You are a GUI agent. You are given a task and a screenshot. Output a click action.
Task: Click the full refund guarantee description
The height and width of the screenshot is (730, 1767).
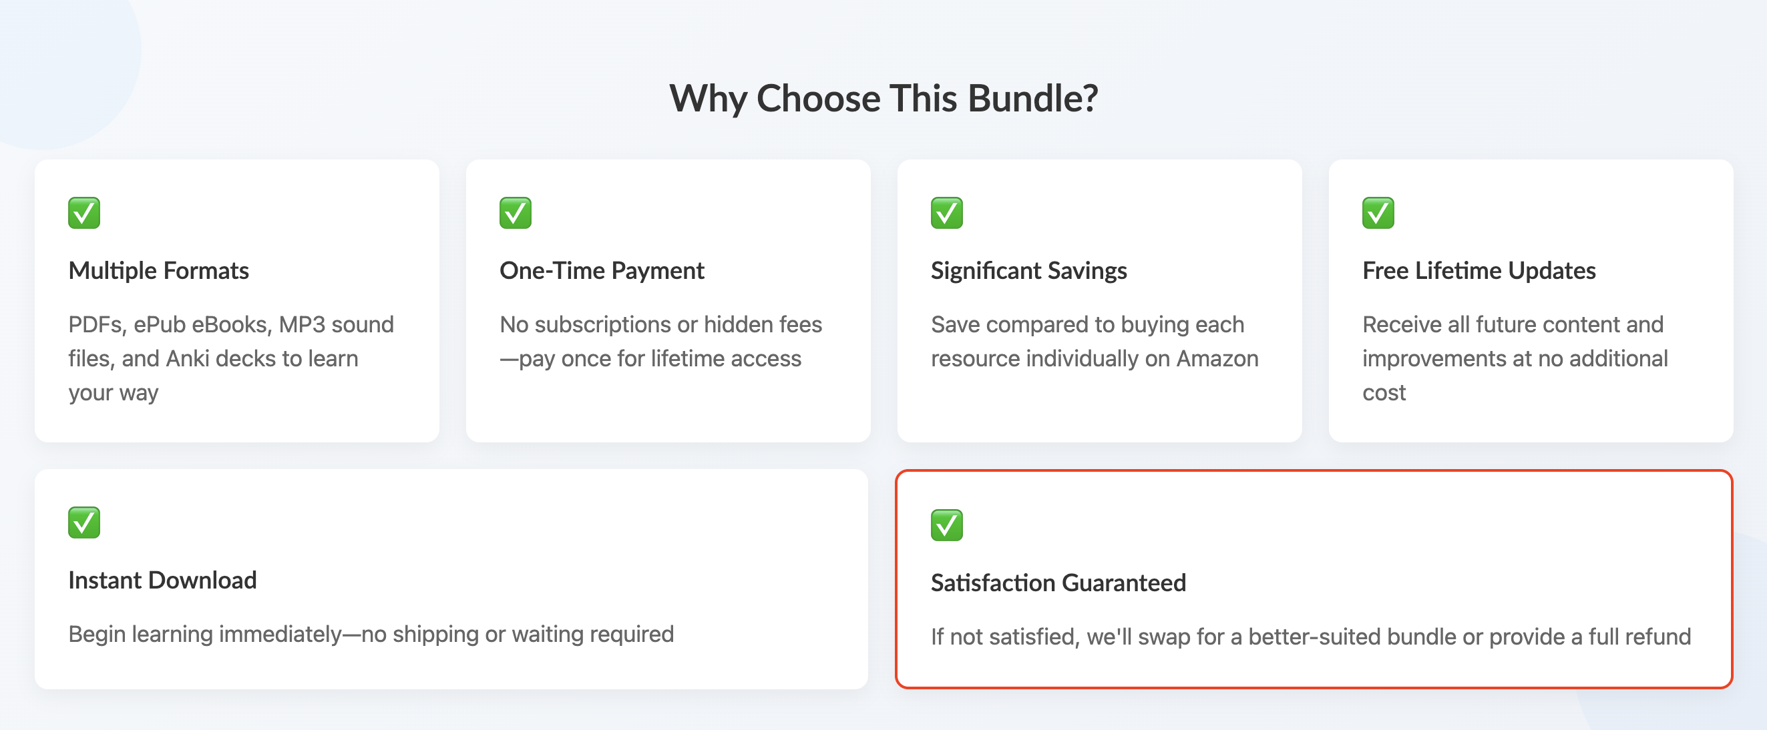click(x=1310, y=637)
